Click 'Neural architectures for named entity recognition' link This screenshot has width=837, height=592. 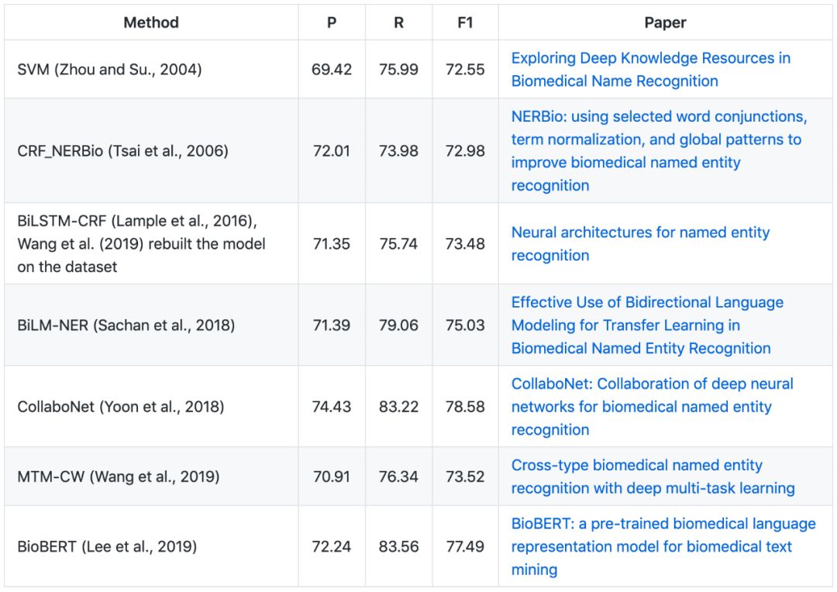click(640, 233)
